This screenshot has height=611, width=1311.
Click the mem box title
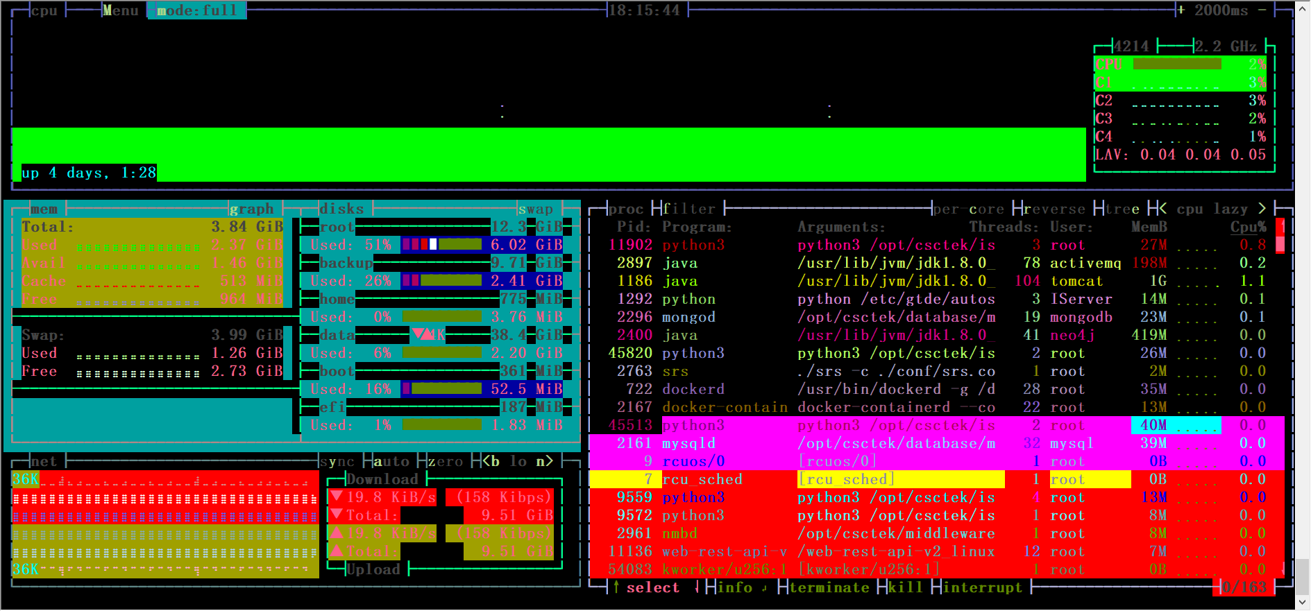(x=44, y=209)
